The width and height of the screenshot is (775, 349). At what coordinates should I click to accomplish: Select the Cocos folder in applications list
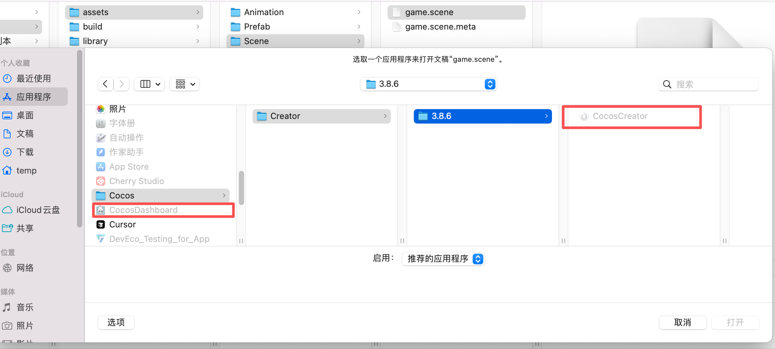[x=161, y=196]
